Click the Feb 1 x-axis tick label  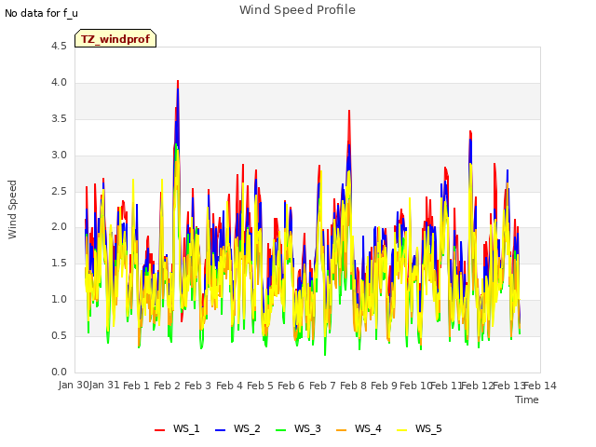(136, 386)
